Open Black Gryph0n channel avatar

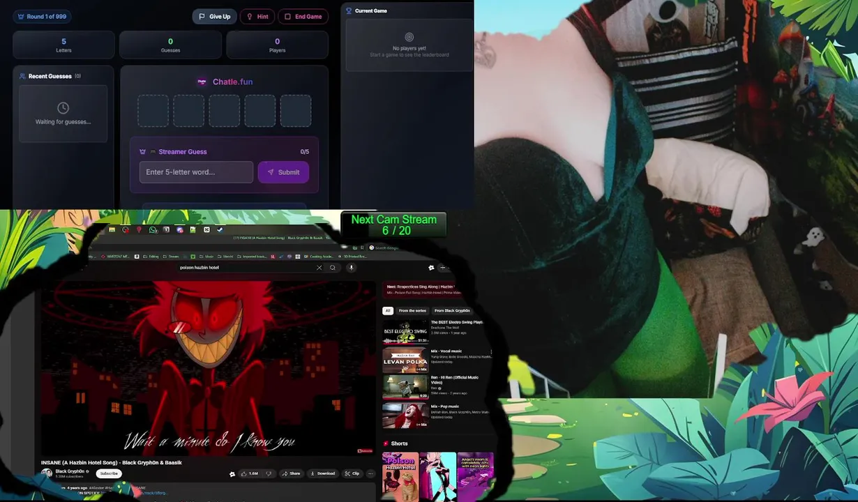(47, 473)
